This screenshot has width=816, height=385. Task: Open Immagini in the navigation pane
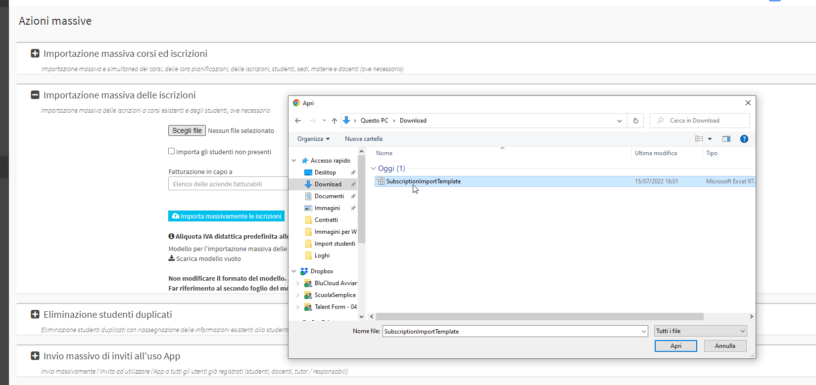(328, 208)
